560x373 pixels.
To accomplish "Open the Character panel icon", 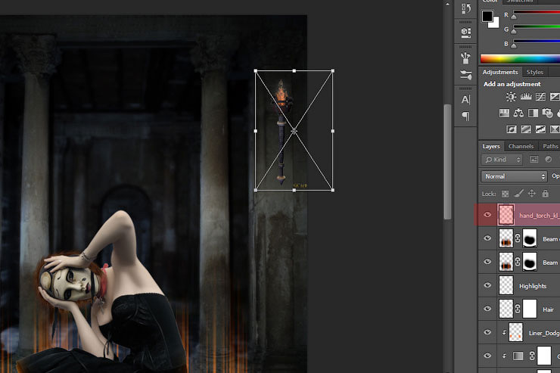I will point(465,99).
